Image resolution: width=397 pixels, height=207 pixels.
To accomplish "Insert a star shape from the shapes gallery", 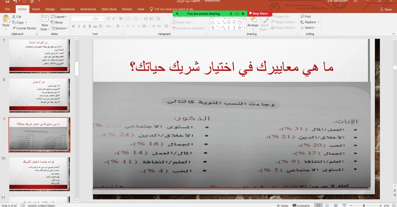I will (239, 27).
